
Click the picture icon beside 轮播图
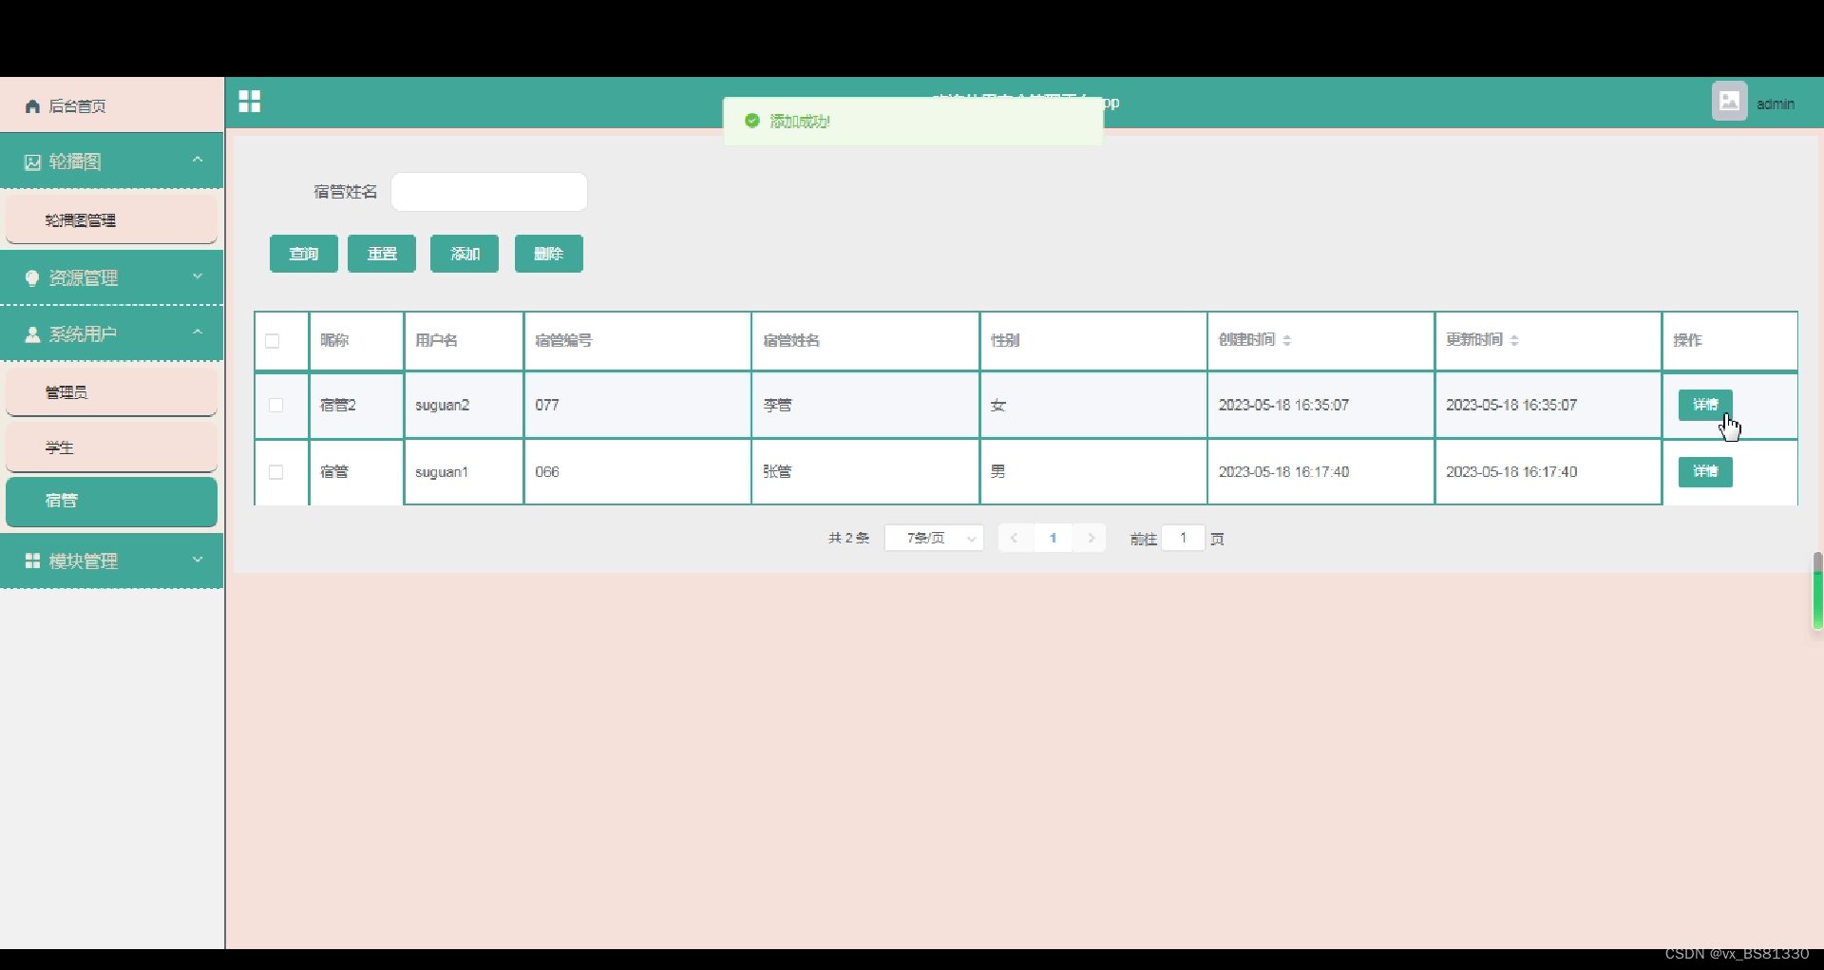pyautogui.click(x=32, y=162)
